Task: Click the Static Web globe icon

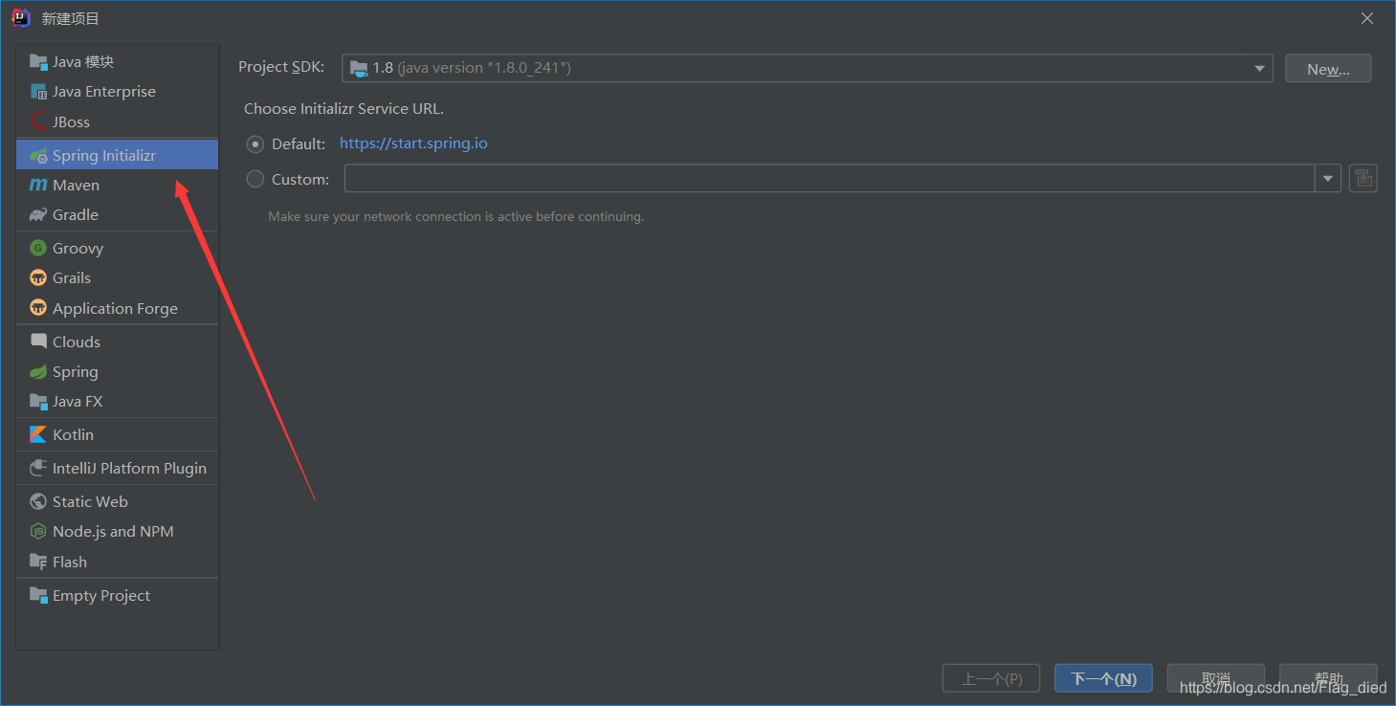Action: pyautogui.click(x=38, y=501)
